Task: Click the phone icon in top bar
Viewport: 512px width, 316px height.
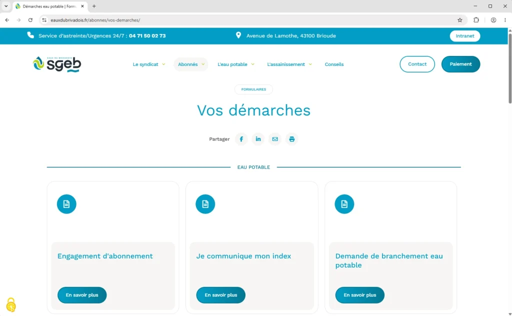Action: tap(30, 35)
